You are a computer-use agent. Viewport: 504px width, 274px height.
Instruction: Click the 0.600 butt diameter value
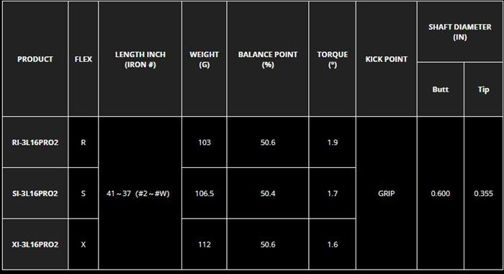[x=441, y=193]
